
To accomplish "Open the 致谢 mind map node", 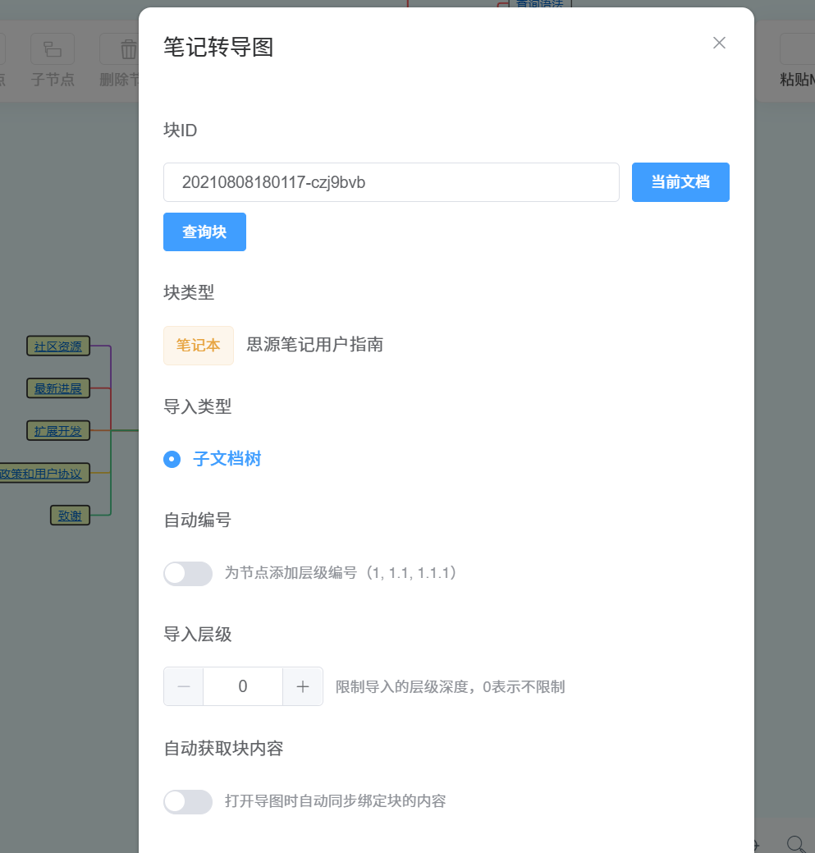I will (x=70, y=516).
